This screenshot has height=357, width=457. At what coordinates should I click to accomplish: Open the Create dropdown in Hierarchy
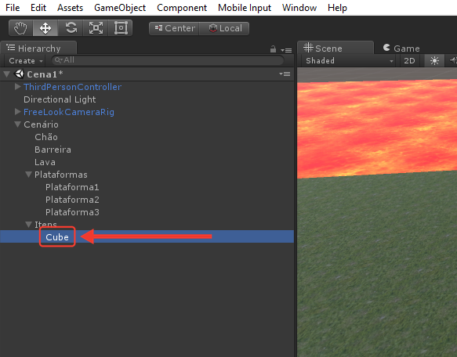[26, 60]
